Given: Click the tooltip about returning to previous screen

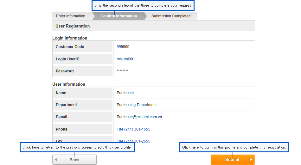Looking at the screenshot, I should tap(77, 147).
